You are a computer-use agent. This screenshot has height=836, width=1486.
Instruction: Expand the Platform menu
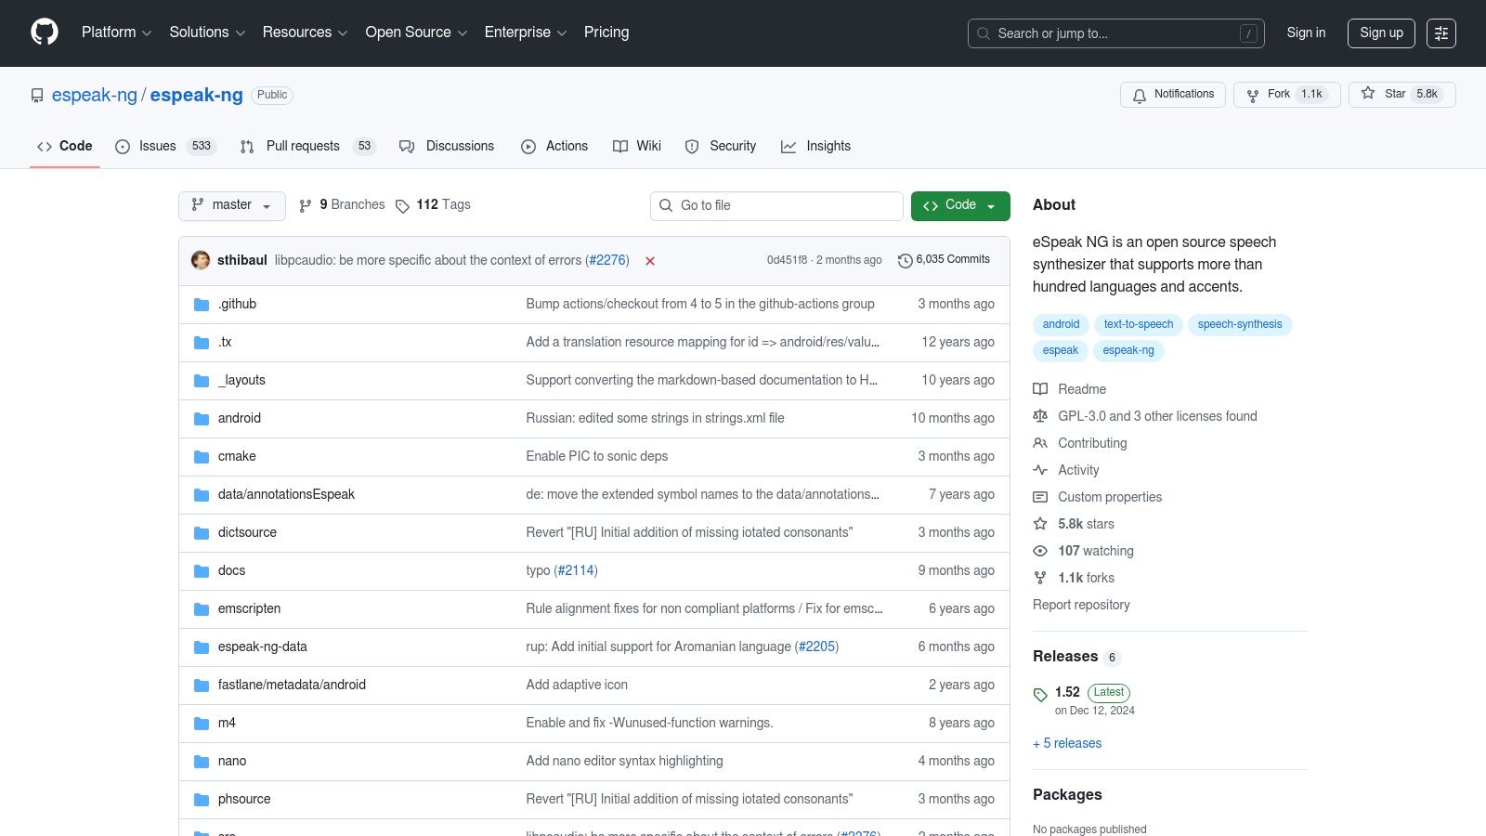[116, 33]
